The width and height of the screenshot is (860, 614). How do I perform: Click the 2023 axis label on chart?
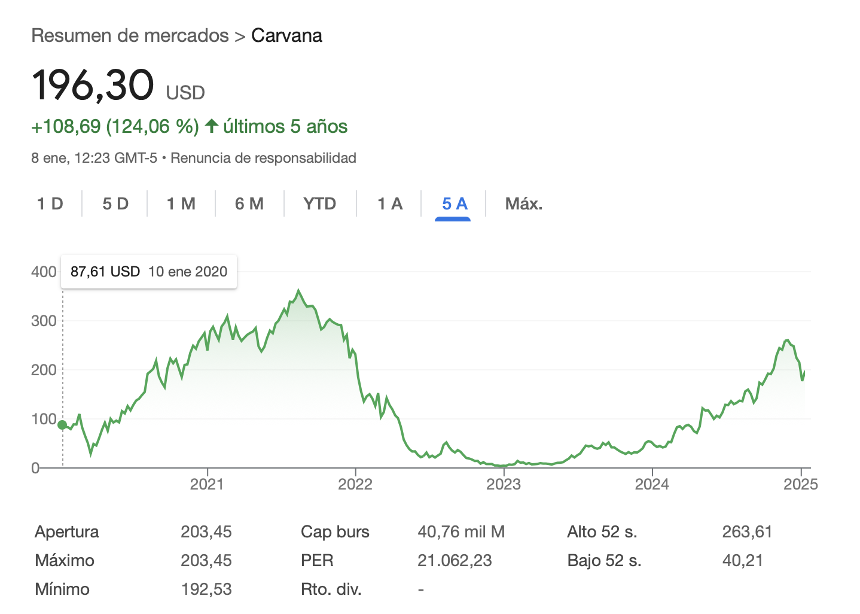point(504,484)
